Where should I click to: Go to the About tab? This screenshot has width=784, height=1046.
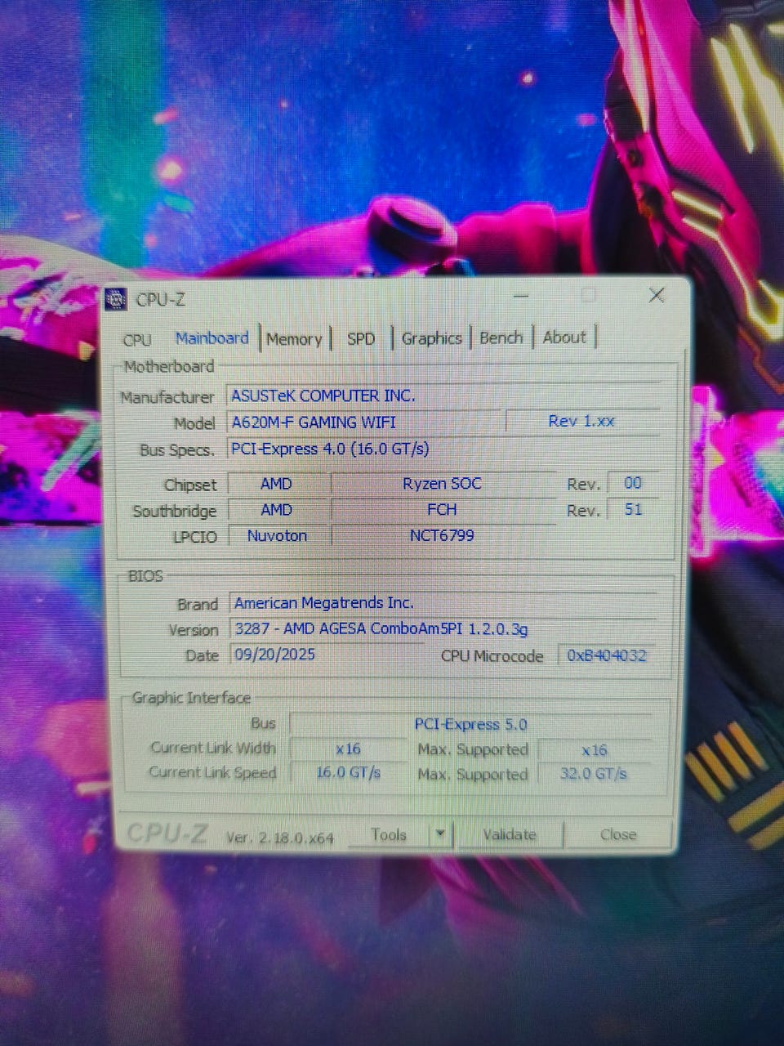click(x=564, y=337)
